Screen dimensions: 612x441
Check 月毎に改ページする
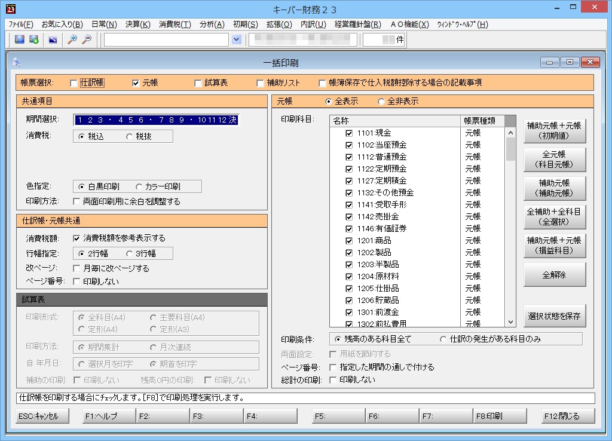point(76,268)
